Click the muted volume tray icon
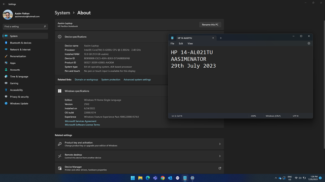 [x=300, y=178]
